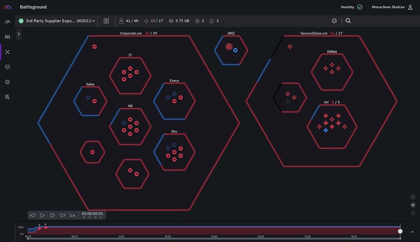420x242 pixels.
Task: Click the lone red diamond near SecuredZone top
Action: tap(290, 47)
